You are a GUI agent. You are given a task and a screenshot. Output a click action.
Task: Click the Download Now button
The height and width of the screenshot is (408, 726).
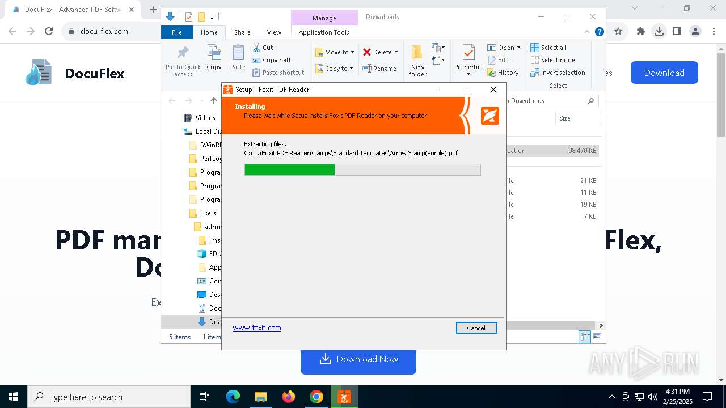tap(358, 359)
